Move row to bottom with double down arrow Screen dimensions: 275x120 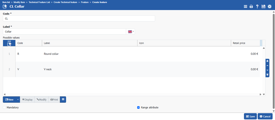point(267,75)
